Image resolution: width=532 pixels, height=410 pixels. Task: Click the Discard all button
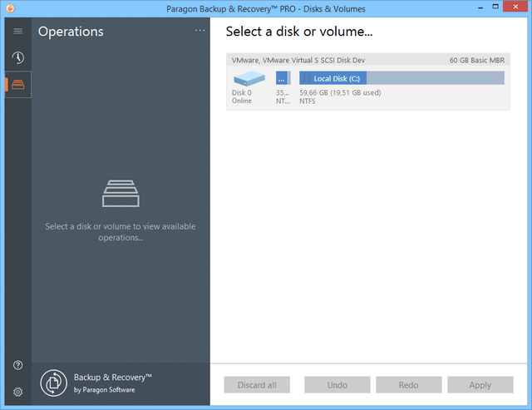(x=257, y=385)
